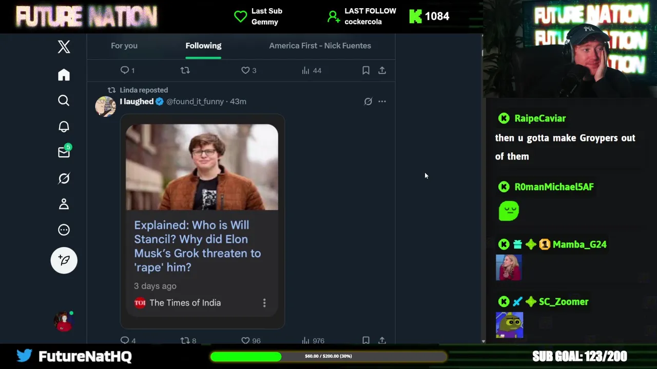Open Grok icon in the sidebar
The height and width of the screenshot is (369, 657).
[64, 178]
